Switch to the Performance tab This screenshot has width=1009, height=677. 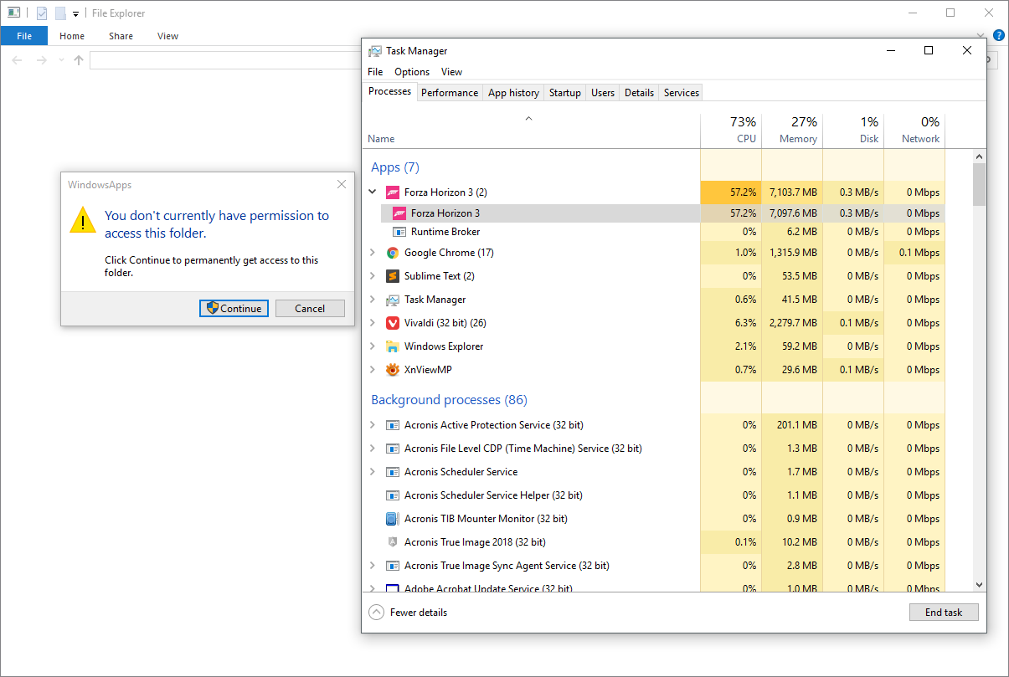tap(450, 93)
